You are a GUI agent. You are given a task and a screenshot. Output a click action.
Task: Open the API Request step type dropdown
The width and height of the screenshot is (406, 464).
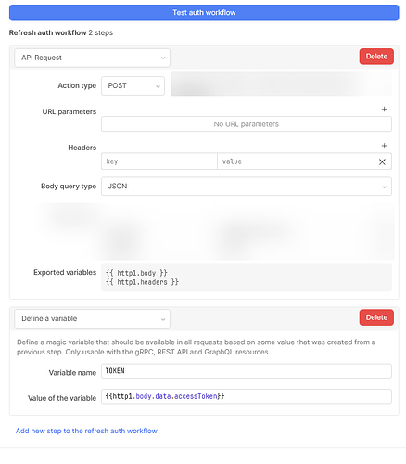(x=92, y=58)
